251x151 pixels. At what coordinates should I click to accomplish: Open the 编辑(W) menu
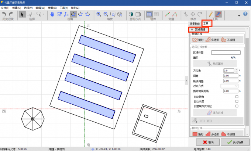[x=41, y=8]
